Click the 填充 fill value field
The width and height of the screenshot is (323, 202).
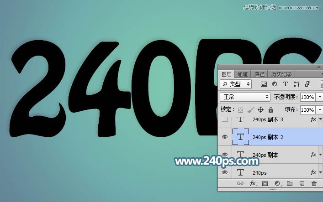(308, 110)
